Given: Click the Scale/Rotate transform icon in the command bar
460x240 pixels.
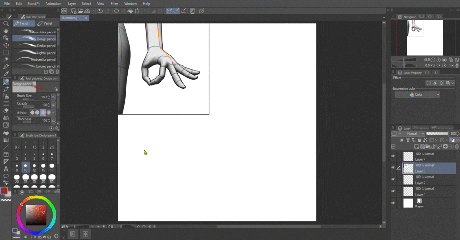Looking at the screenshot, I should click(x=137, y=11).
